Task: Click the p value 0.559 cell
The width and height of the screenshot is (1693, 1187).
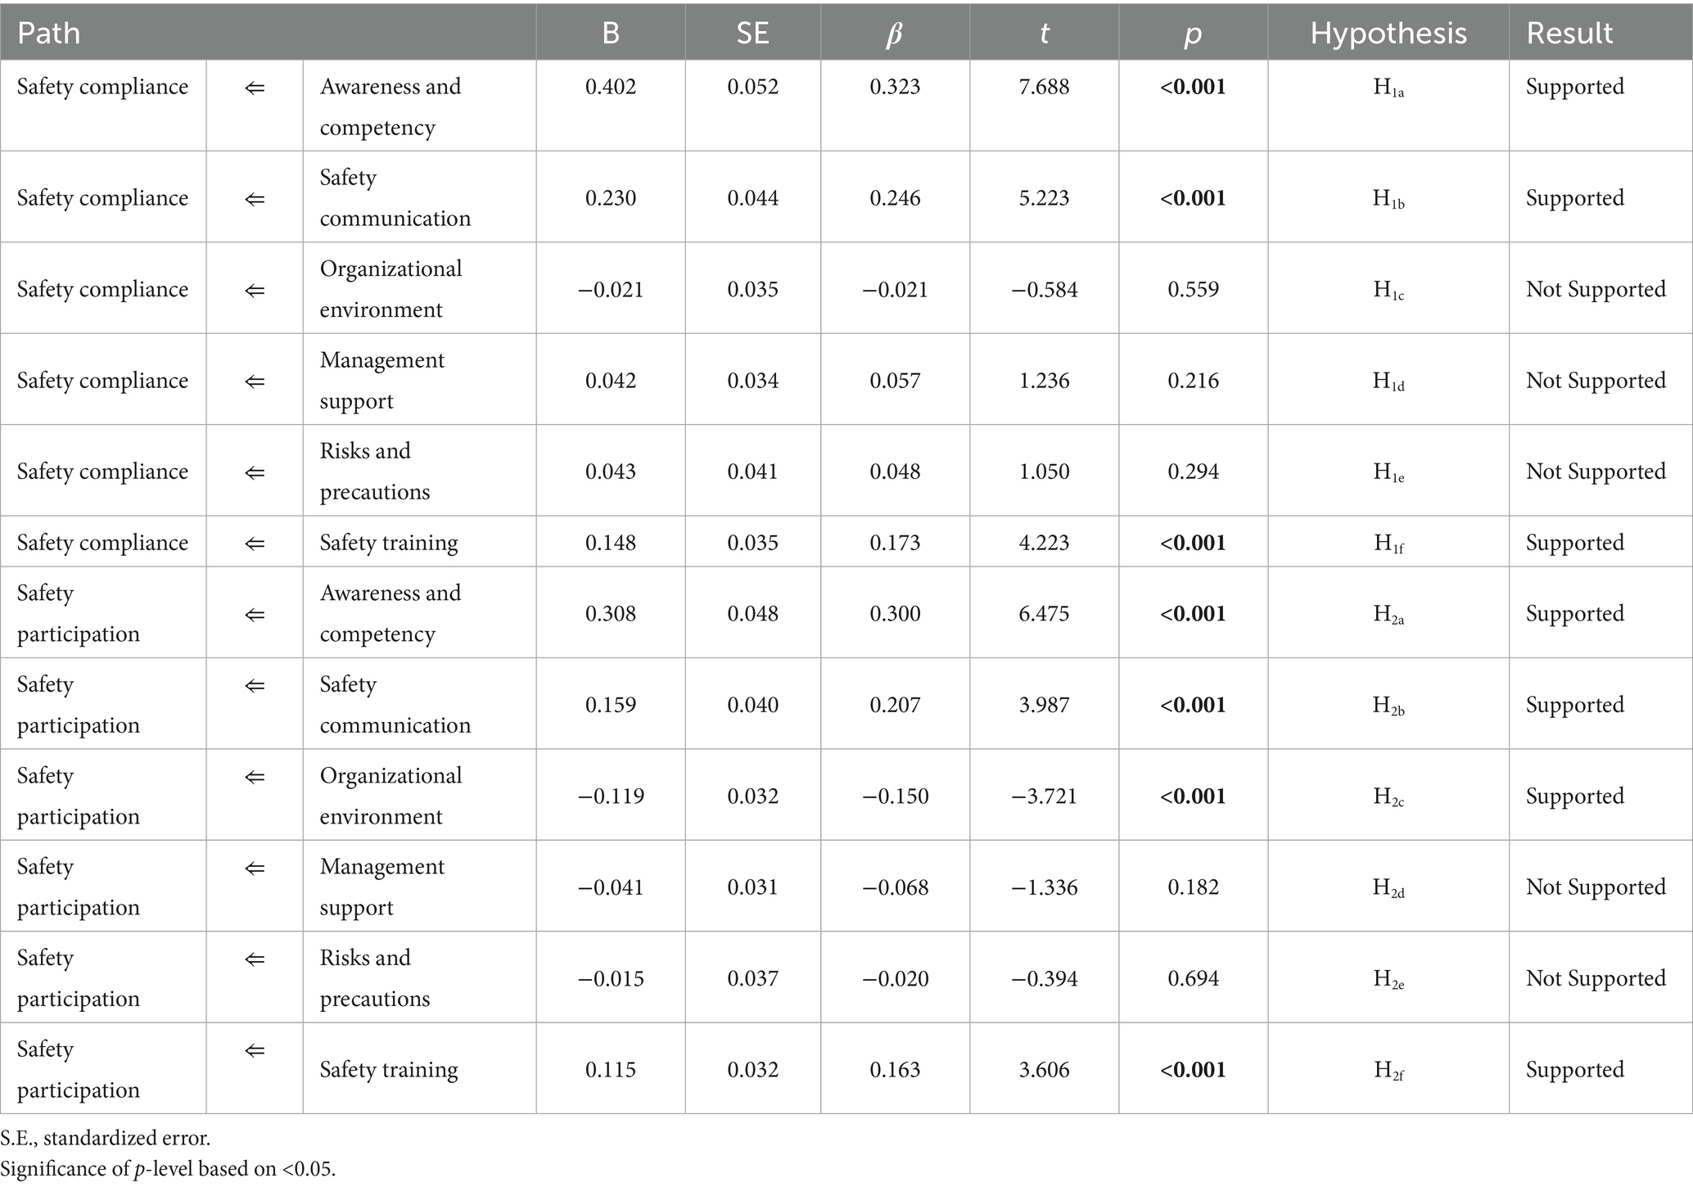Action: point(1193,289)
